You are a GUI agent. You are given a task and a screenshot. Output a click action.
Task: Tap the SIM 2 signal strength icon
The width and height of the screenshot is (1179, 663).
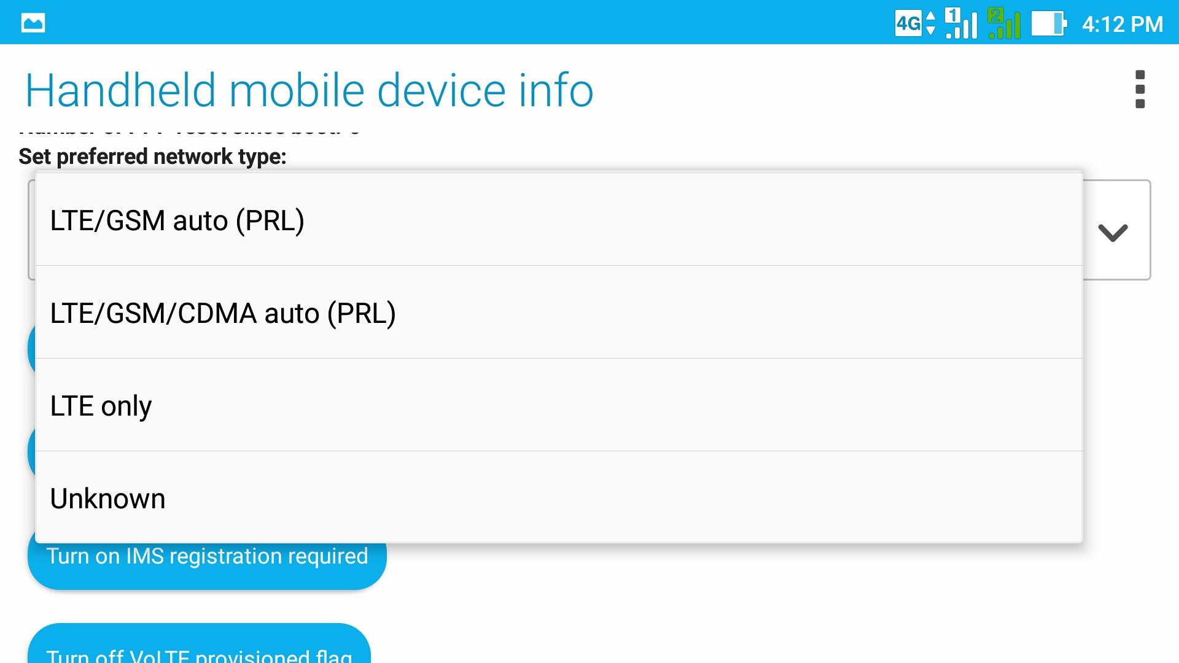pos(1004,23)
